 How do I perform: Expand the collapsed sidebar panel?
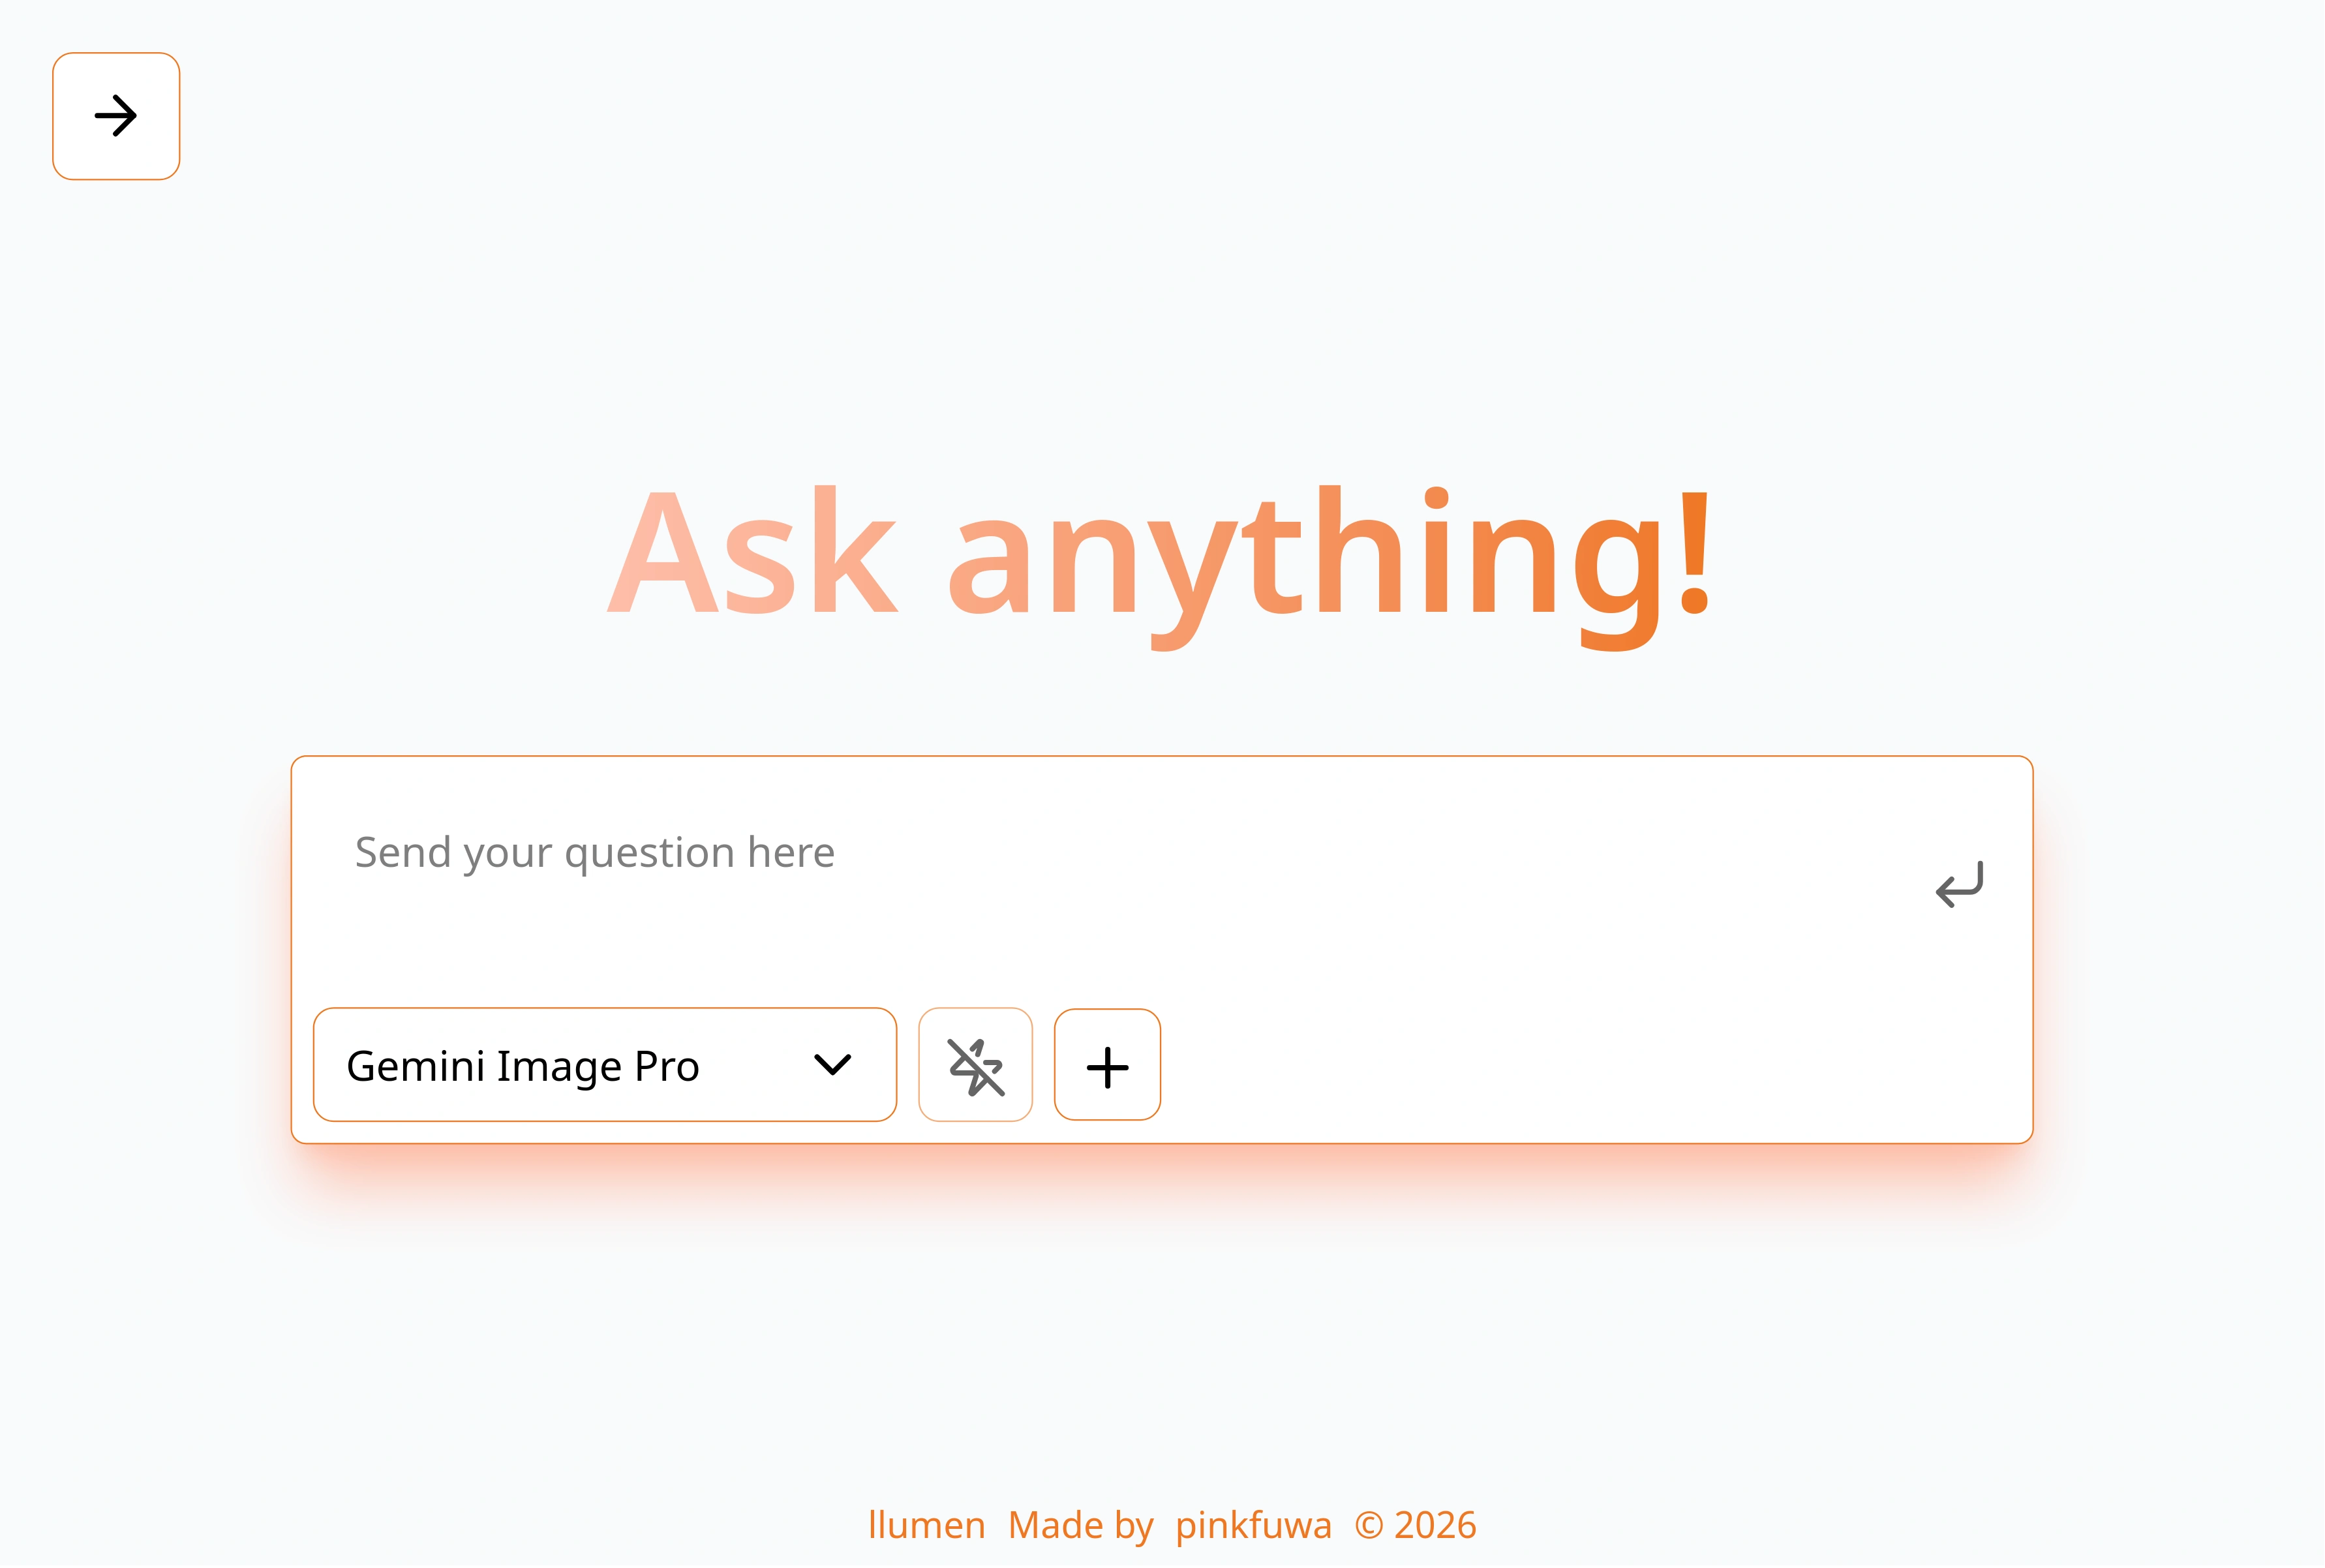tap(116, 116)
